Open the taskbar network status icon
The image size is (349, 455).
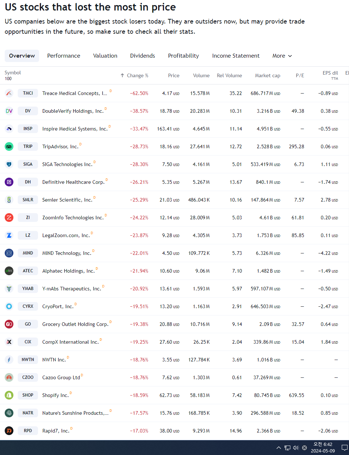287,448
